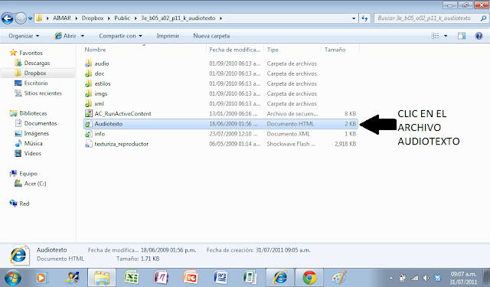Select the xml folder icon
The height and width of the screenshot is (287, 490).
click(x=89, y=103)
